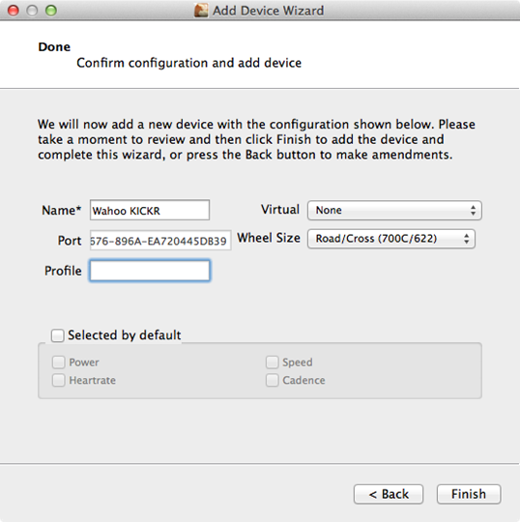The image size is (520, 522).
Task: Focus the Name field with Wahoo KICKR
Action: point(150,210)
